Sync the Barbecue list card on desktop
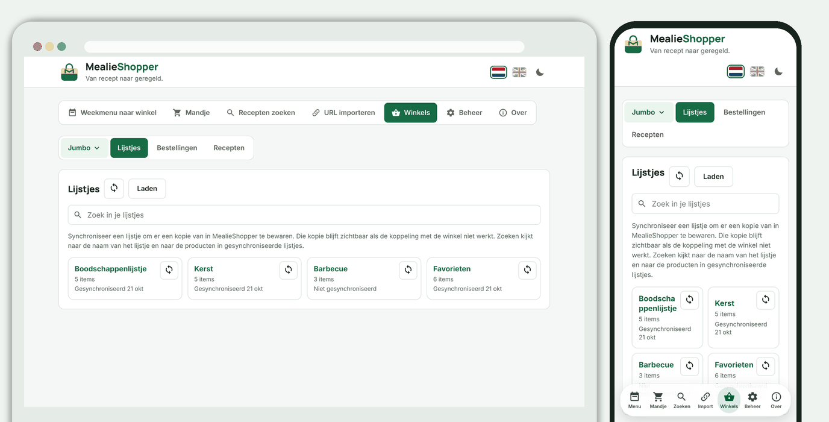 (408, 269)
